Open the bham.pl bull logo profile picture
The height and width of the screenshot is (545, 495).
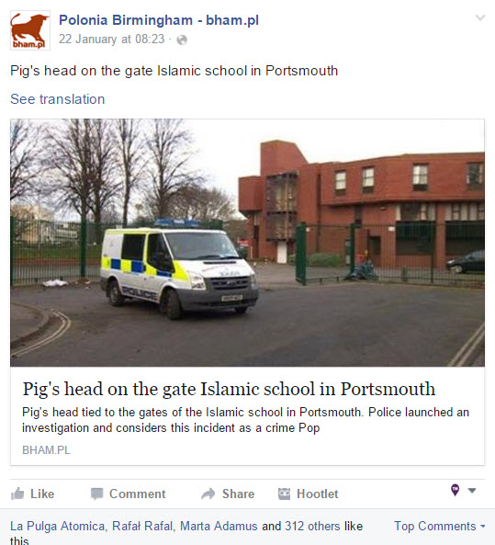point(30,30)
